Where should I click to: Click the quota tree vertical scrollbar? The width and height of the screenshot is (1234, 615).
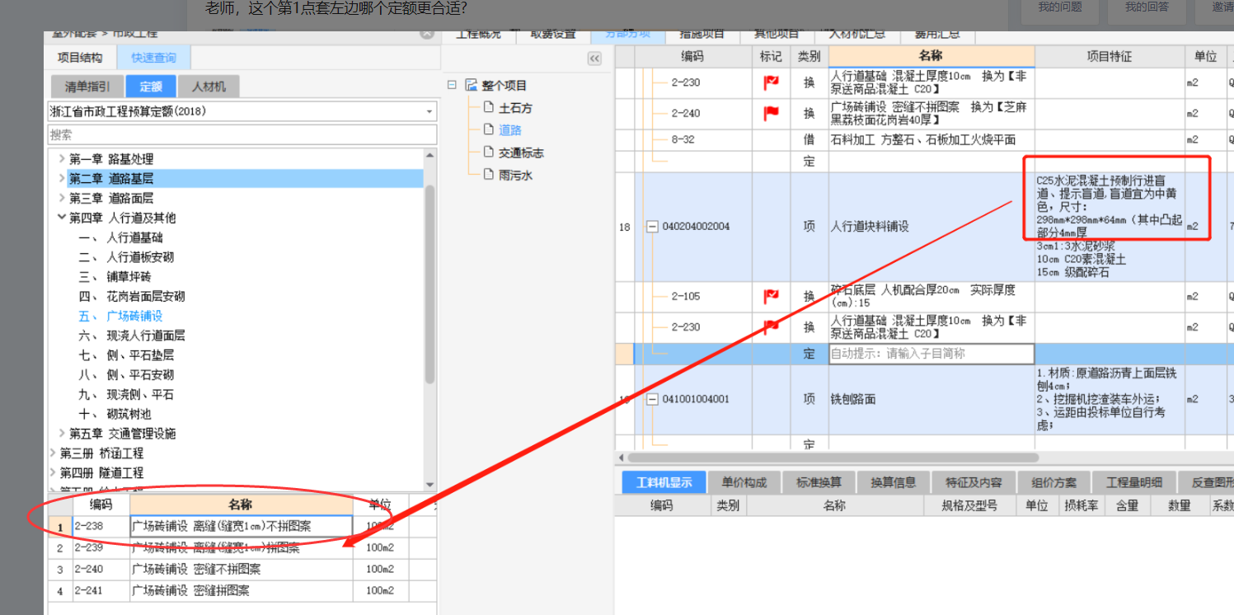coord(429,284)
